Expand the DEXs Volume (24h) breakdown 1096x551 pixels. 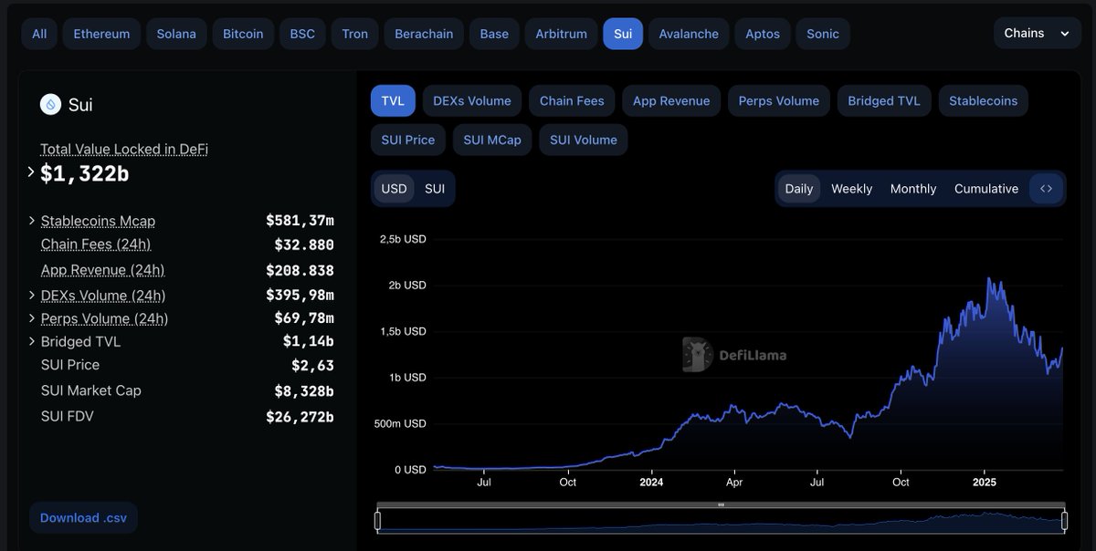(x=30, y=294)
